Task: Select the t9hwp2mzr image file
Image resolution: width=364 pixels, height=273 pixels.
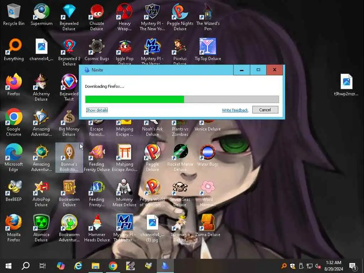Action: tap(346, 85)
